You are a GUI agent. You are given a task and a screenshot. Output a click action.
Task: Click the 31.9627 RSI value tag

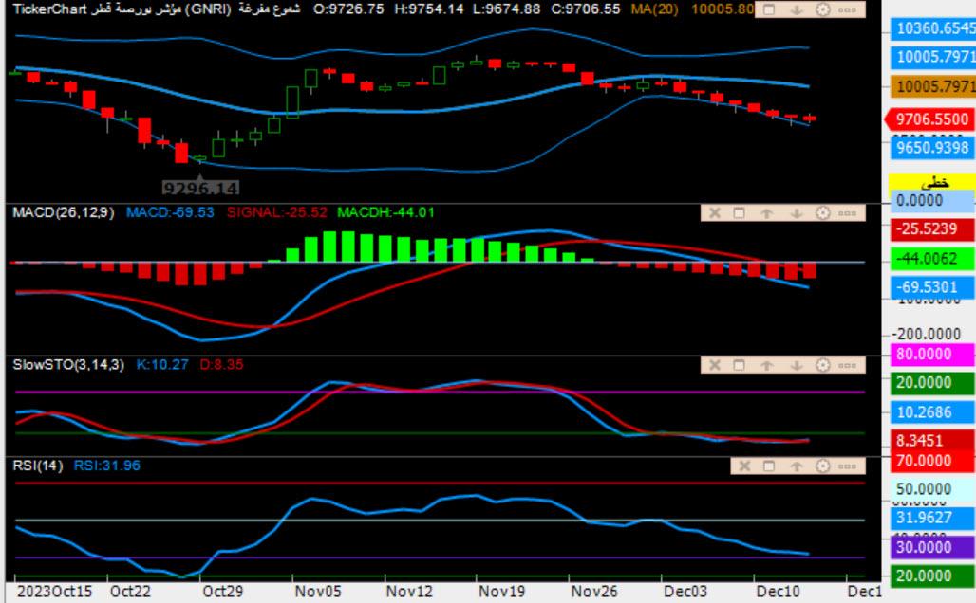[x=931, y=518]
